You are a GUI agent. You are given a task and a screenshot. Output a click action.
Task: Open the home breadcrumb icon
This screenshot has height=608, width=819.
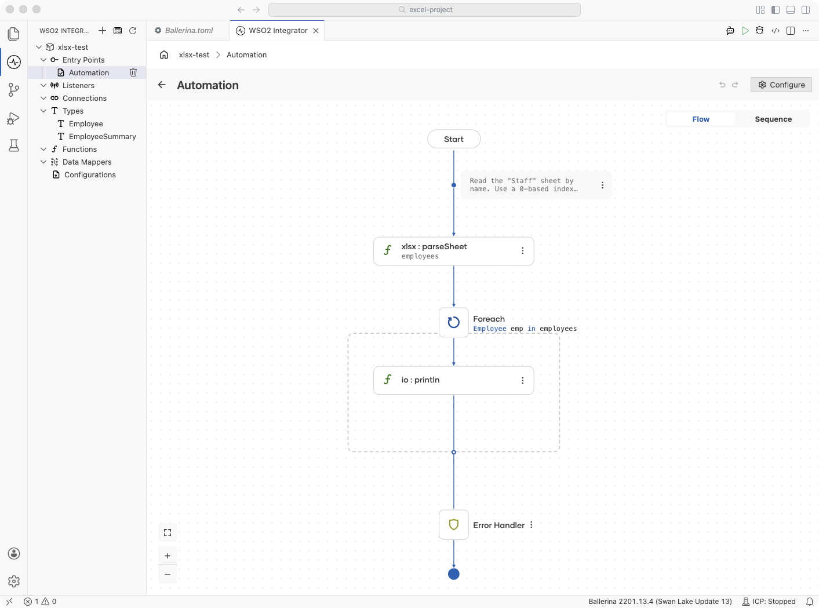(164, 54)
